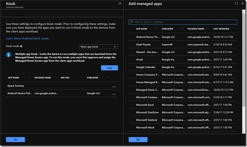Click the Kiosk mode info icon

21,46
